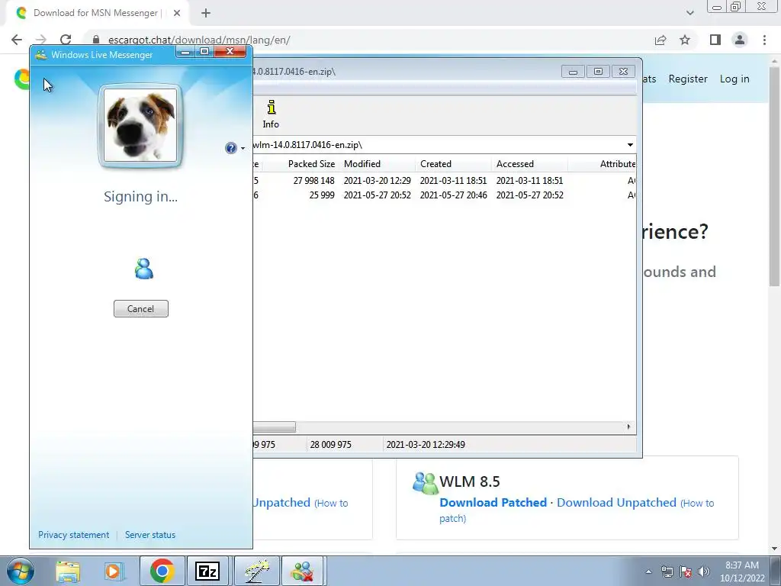The width and height of the screenshot is (781, 586).
Task: Sort by the Modified column header
Action: pos(362,164)
